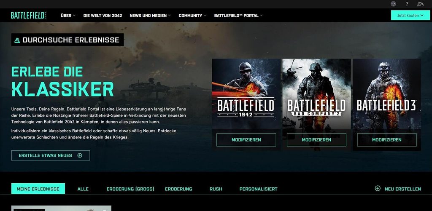This screenshot has height=211, width=432.
Task: Open the user avatar icon
Action: (x=394, y=4)
